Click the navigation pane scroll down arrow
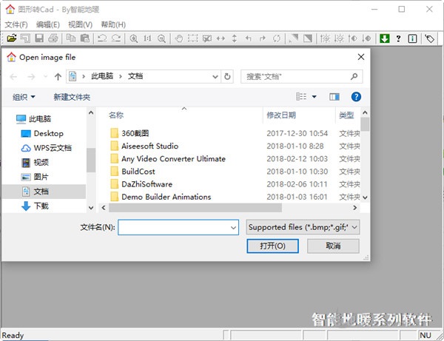 click(x=91, y=208)
